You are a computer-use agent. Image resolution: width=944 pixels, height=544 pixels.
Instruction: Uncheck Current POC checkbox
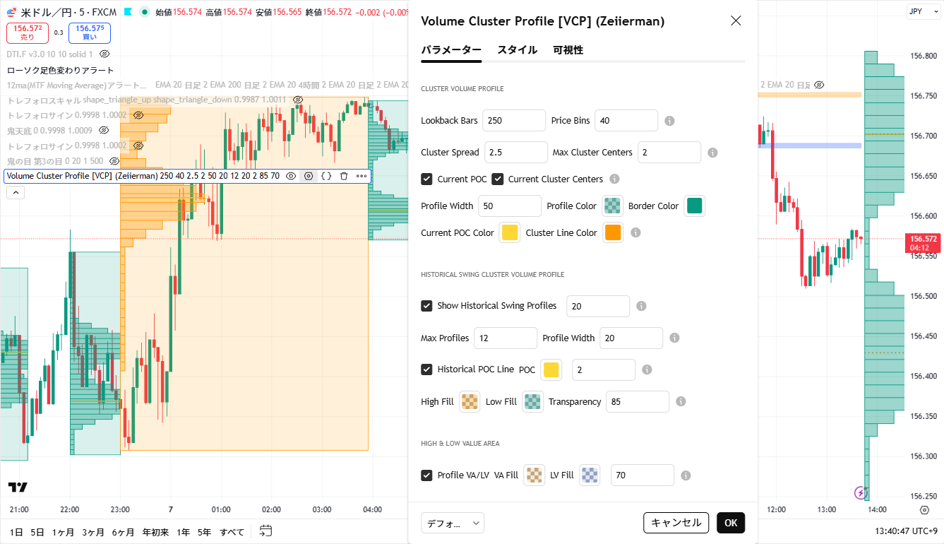pos(426,179)
